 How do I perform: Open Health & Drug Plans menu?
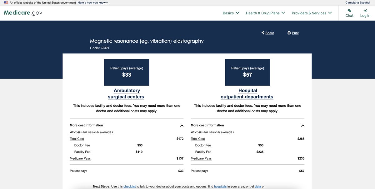pyautogui.click(x=265, y=13)
